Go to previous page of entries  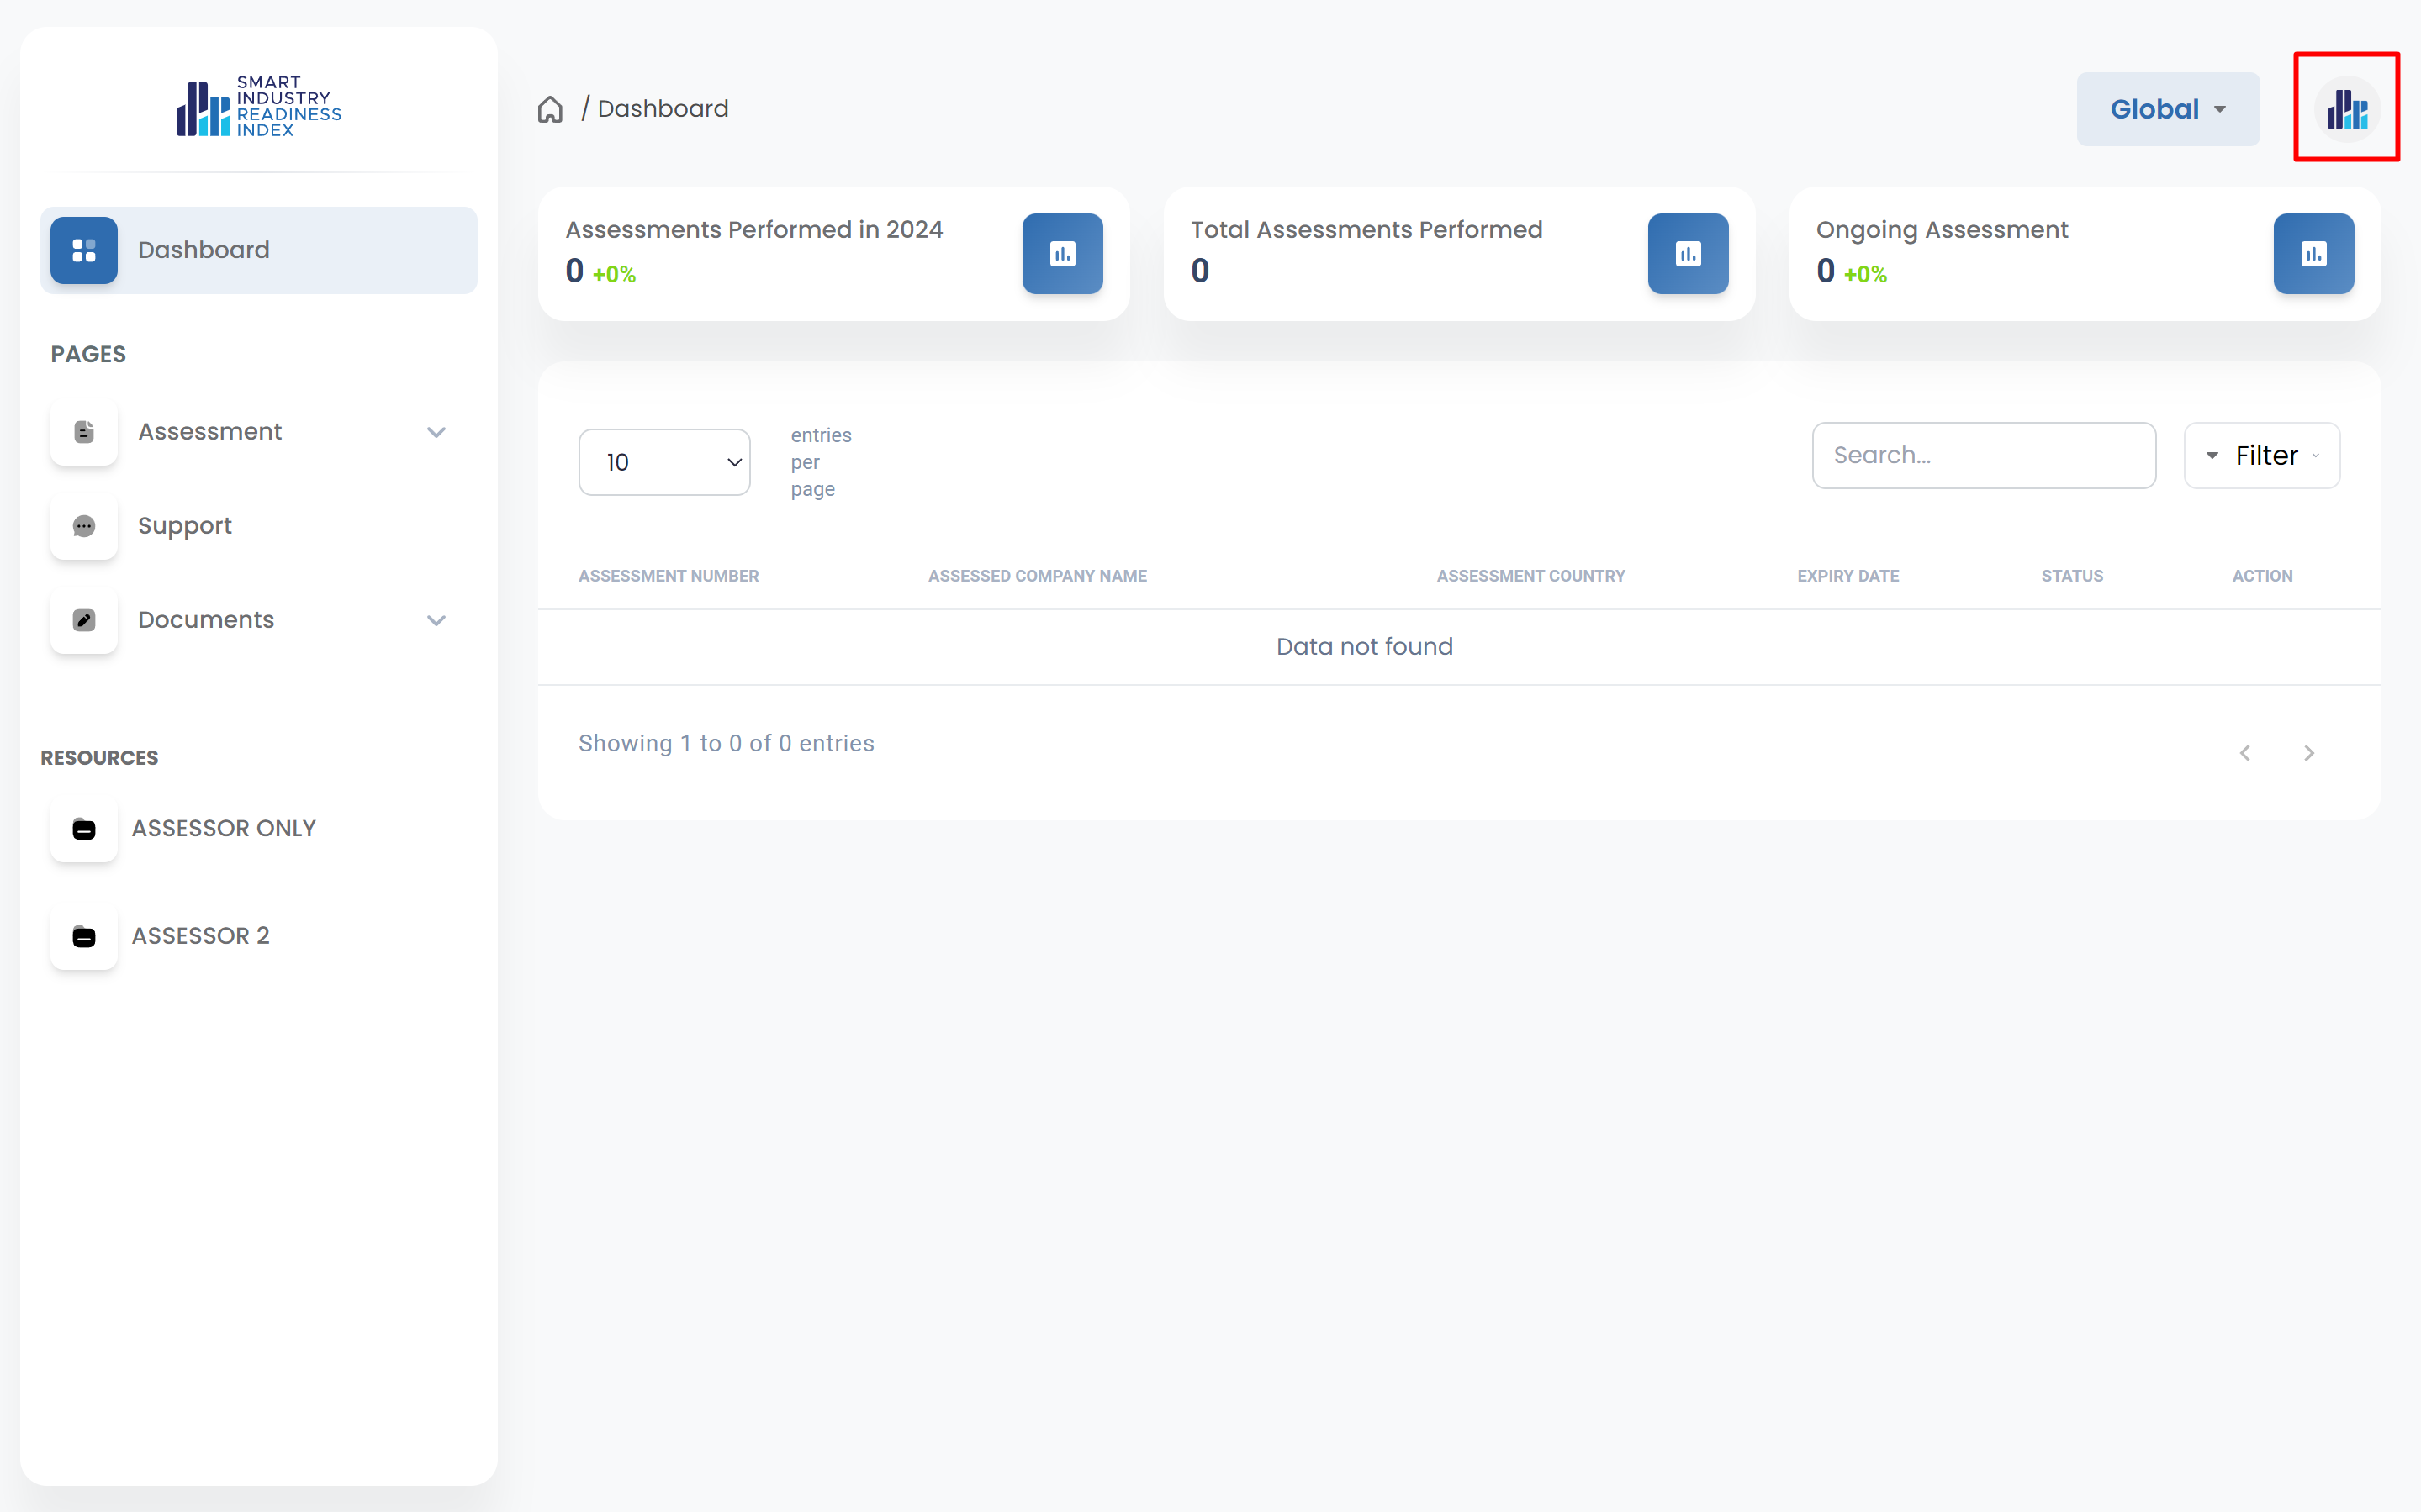click(x=2245, y=753)
